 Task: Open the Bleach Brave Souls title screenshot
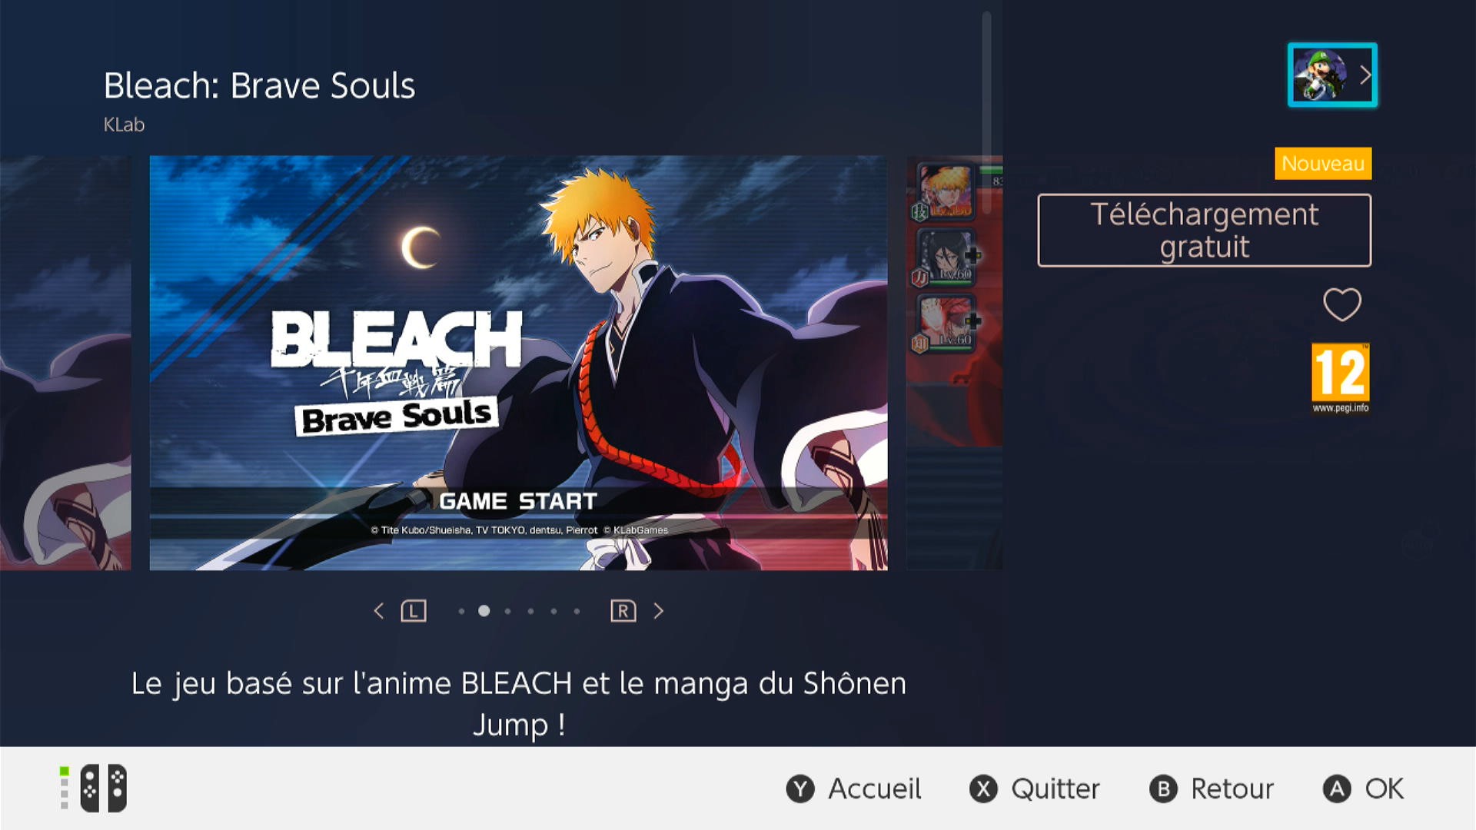click(x=518, y=363)
